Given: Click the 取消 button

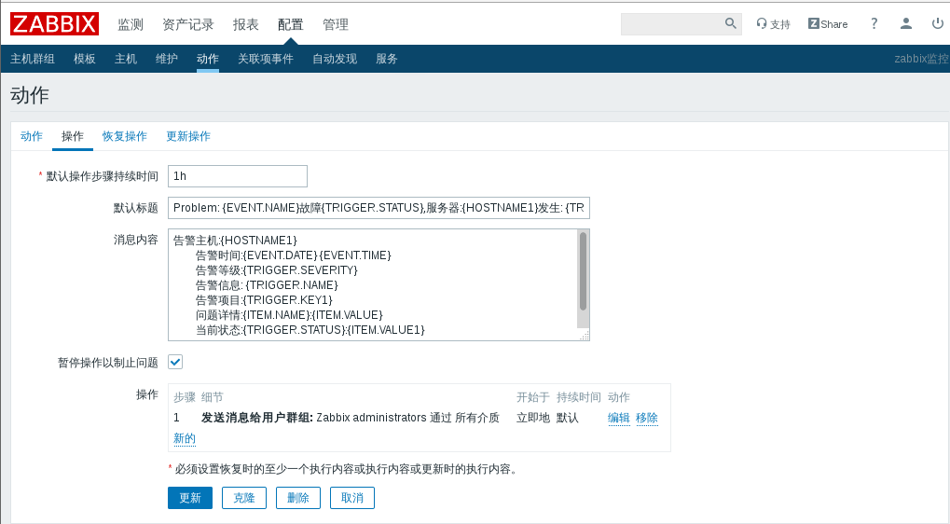Looking at the screenshot, I should (352, 498).
